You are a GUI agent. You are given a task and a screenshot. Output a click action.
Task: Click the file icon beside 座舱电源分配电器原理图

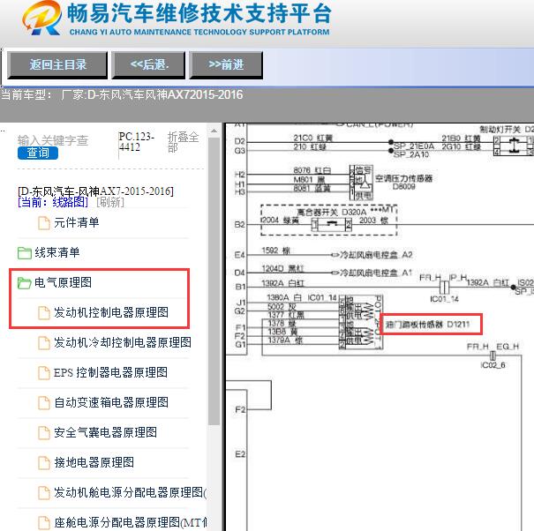[44, 522]
